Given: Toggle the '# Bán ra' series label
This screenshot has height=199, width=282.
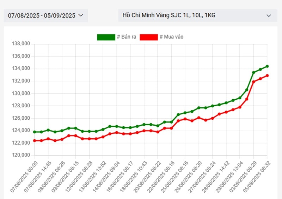Looking at the screenshot, I should (x=127, y=37).
